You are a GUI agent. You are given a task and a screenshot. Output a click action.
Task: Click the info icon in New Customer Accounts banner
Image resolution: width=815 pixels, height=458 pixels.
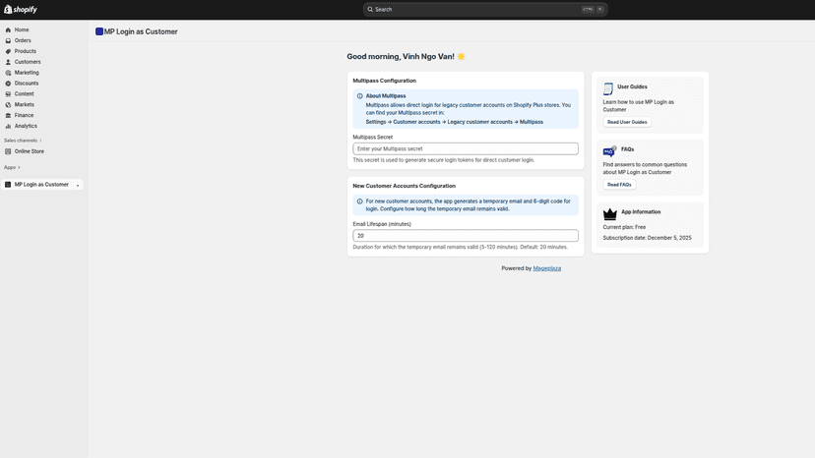[x=359, y=201]
